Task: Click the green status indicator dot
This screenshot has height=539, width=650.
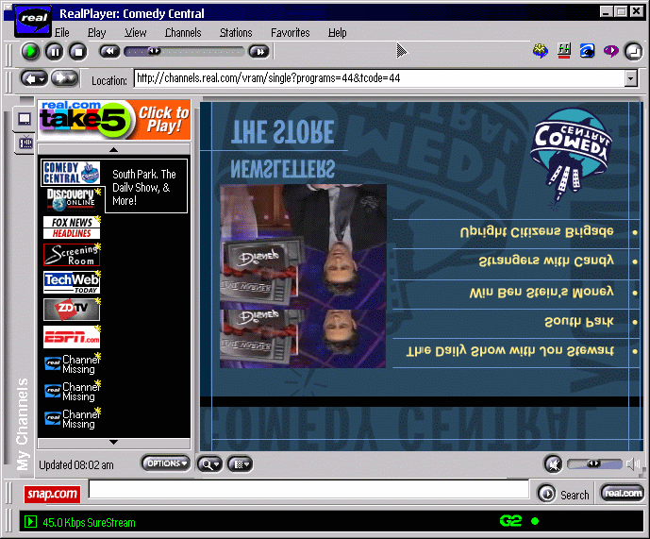Action: click(535, 521)
